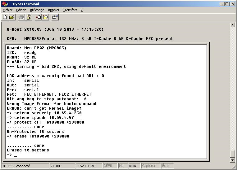The width and height of the screenshot is (237, 170).
Task: Click the DÉFIL status indicator
Action: 110,166
